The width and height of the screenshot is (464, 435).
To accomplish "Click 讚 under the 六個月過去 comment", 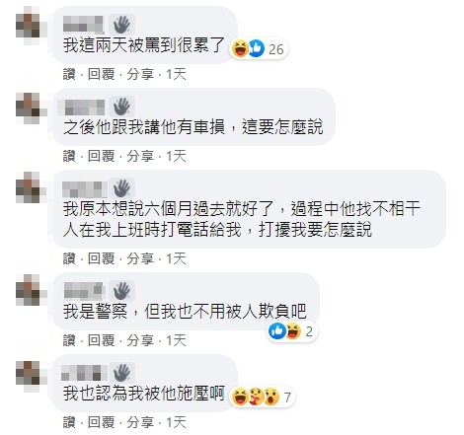I will point(69,258).
